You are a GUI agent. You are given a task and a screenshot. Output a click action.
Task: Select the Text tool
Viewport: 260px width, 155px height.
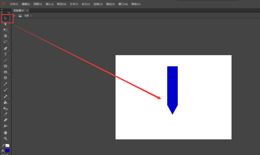coord(5,54)
